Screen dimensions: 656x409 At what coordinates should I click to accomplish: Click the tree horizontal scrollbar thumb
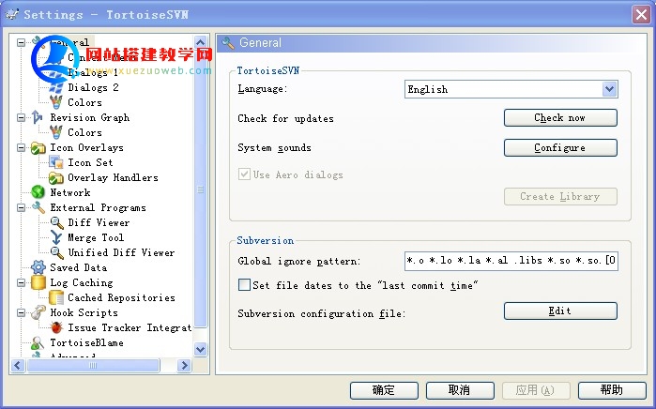tap(93, 366)
